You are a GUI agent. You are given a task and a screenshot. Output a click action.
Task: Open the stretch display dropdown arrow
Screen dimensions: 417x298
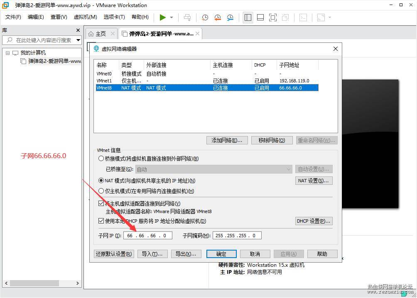tap(330, 17)
